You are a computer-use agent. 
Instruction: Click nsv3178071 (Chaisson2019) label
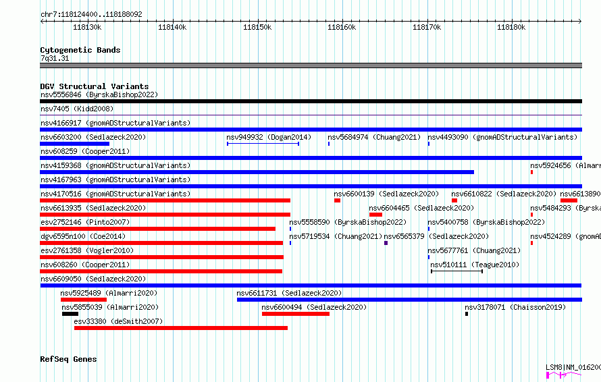515,307
